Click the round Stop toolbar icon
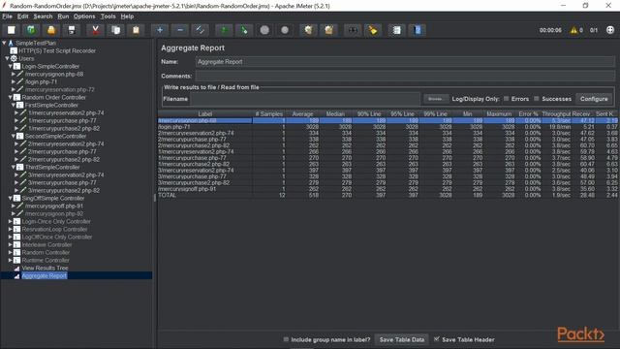The image size is (620, 349). (264, 30)
